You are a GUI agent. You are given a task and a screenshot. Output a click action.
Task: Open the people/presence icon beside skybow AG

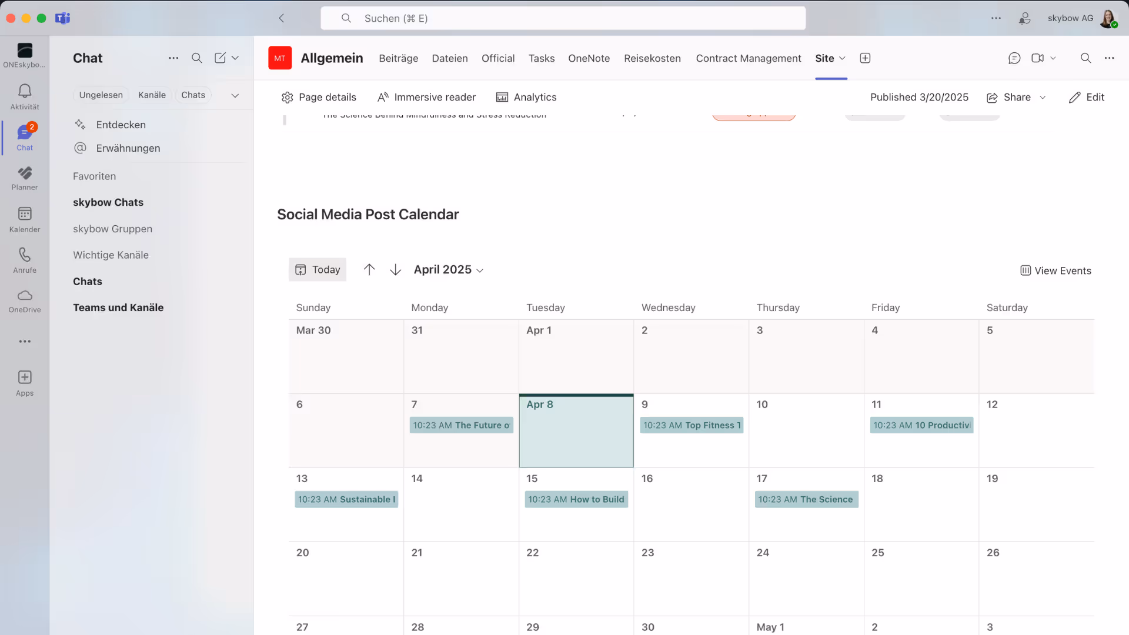[x=1025, y=18]
